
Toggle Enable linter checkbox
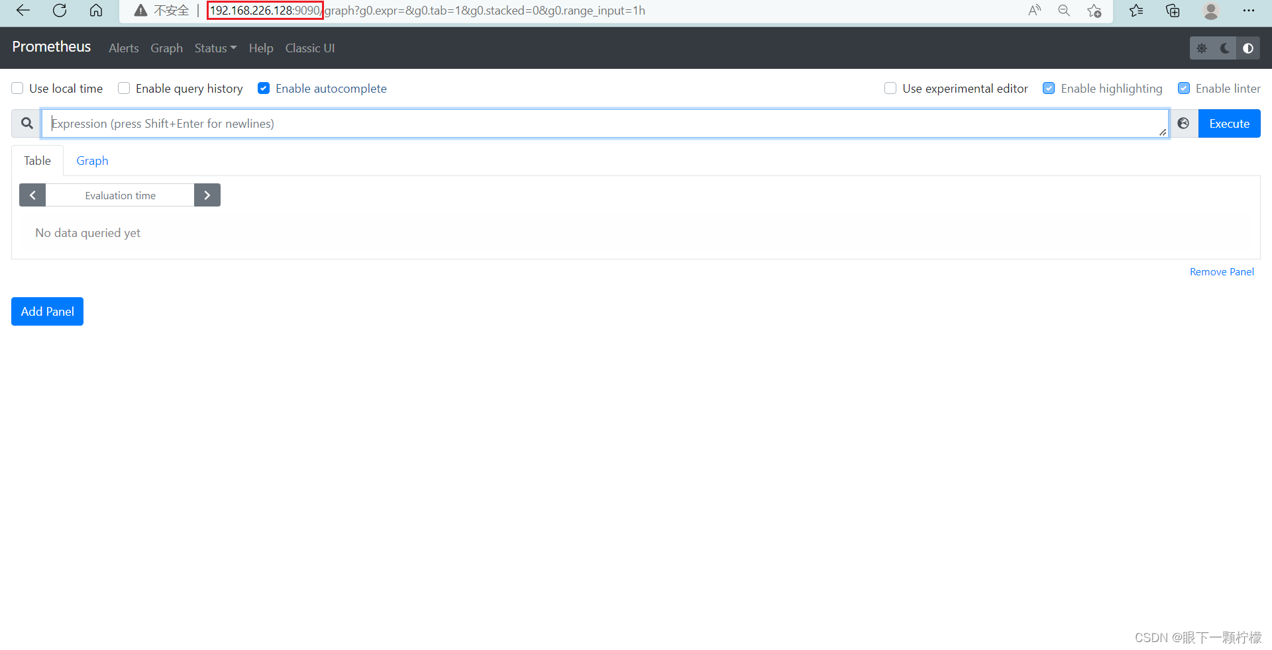(x=1184, y=88)
